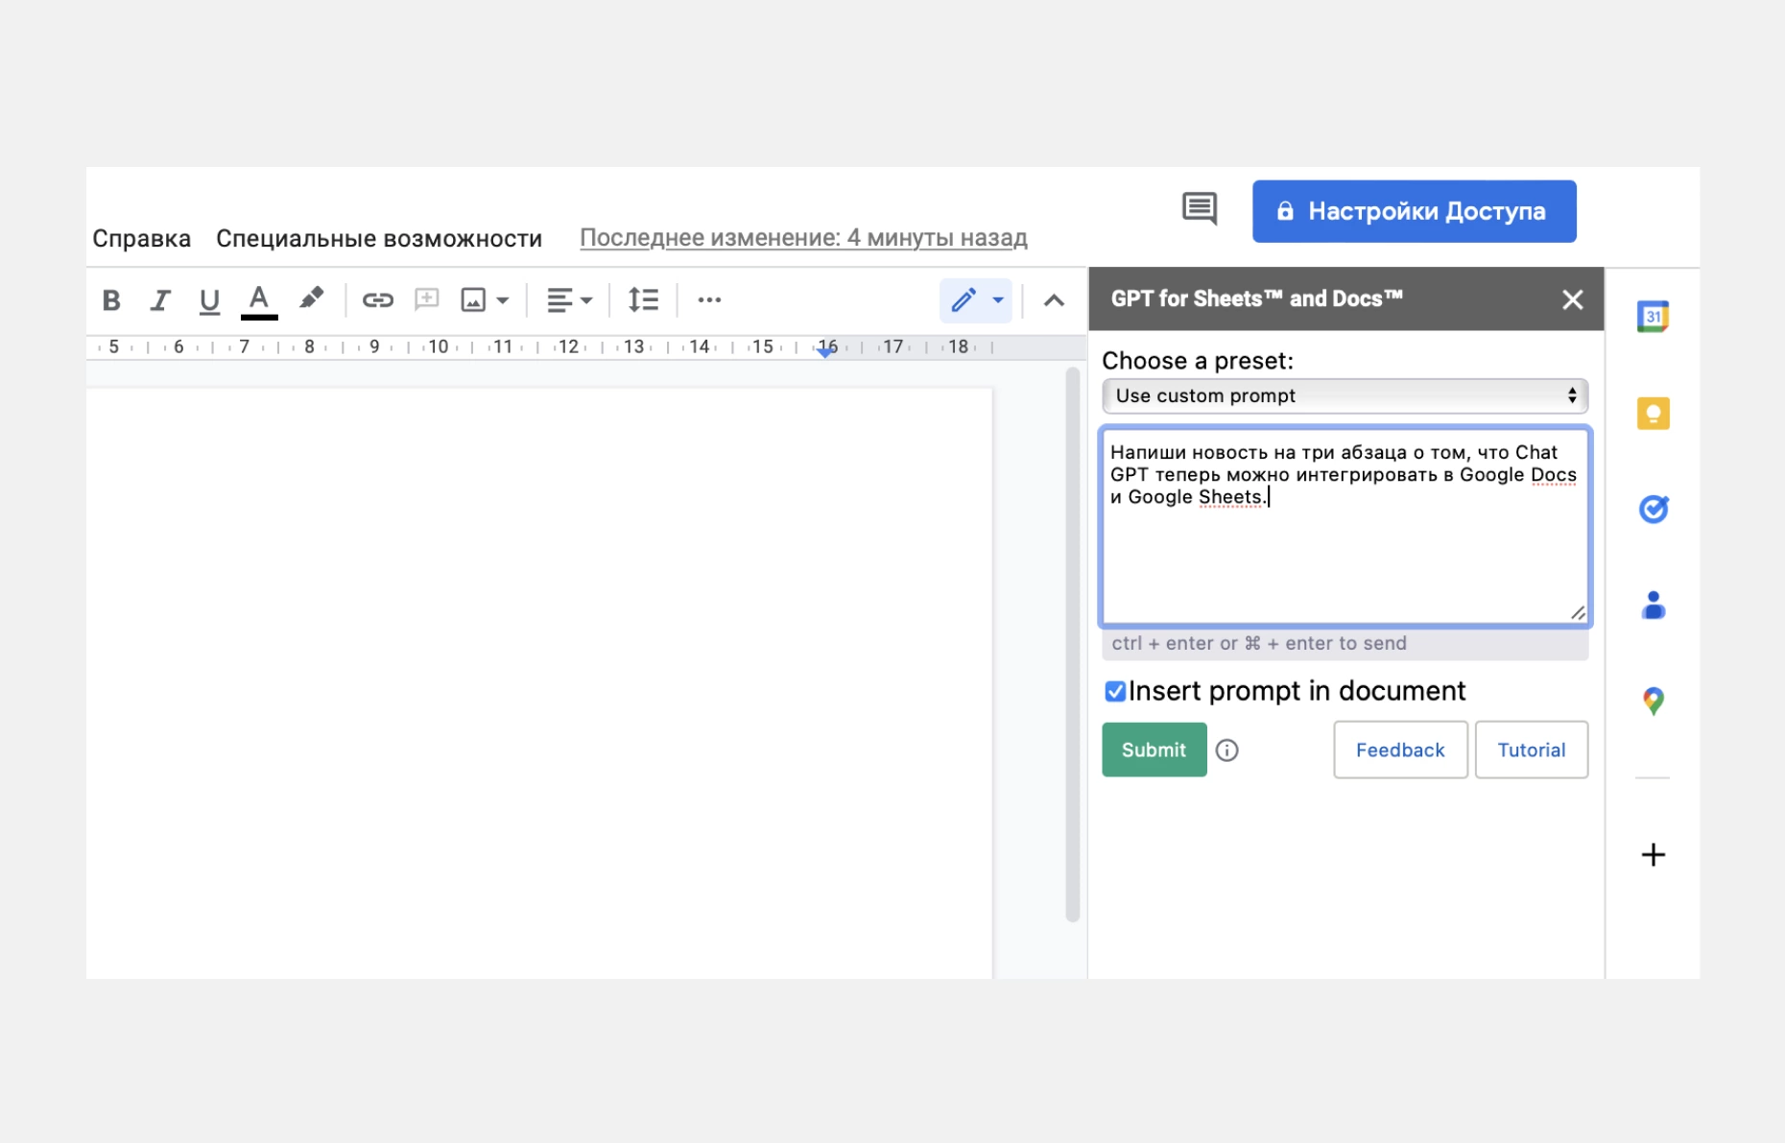This screenshot has height=1143, width=1785.
Task: Expand the insert image dropdown arrow
Action: [x=502, y=300]
